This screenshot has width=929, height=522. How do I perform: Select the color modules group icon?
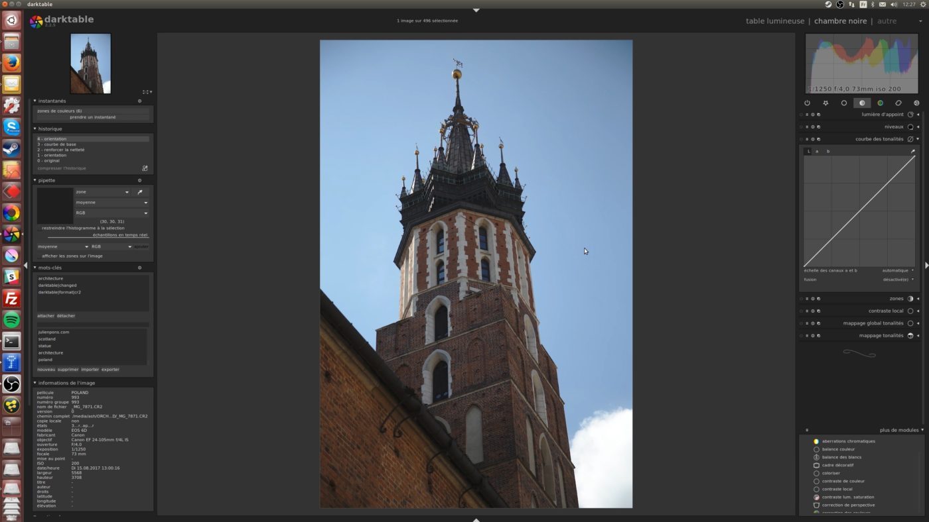pos(881,103)
